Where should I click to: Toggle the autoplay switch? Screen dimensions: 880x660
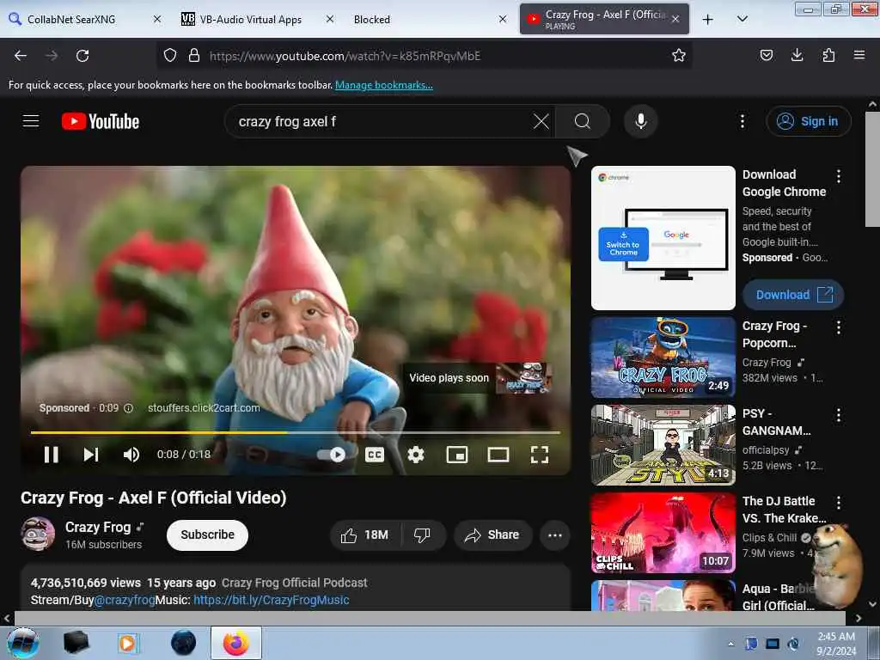[331, 454]
